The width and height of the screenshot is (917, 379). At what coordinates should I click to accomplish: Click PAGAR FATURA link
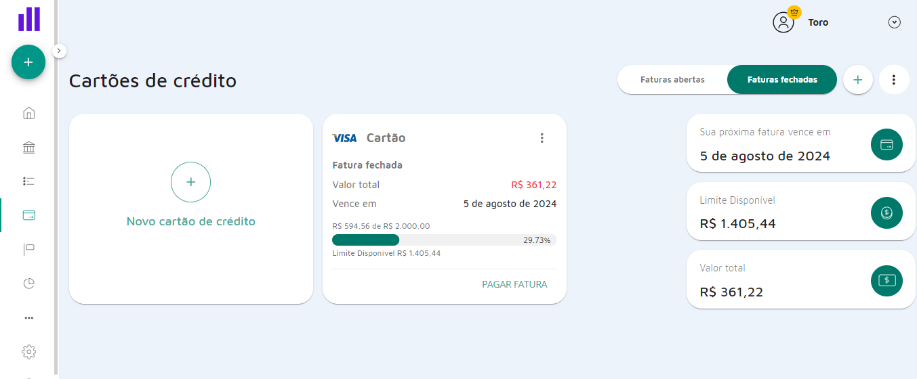click(x=514, y=284)
